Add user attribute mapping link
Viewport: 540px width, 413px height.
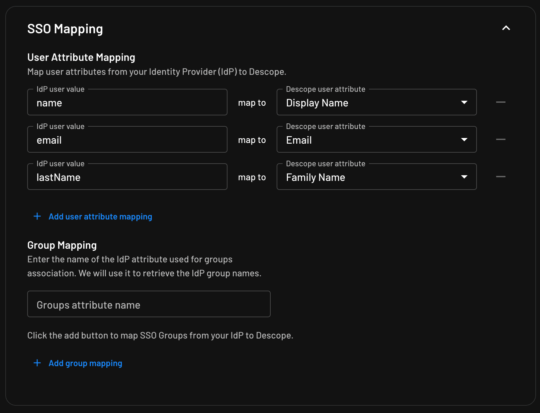tap(100, 217)
